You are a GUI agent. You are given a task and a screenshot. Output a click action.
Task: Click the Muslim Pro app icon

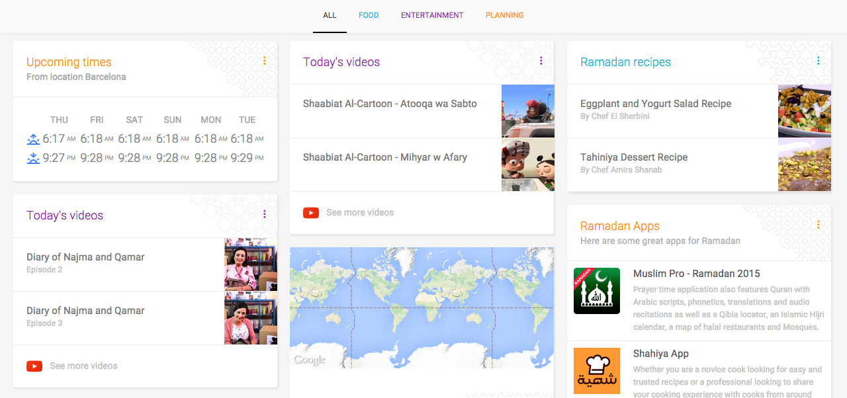pyautogui.click(x=596, y=291)
